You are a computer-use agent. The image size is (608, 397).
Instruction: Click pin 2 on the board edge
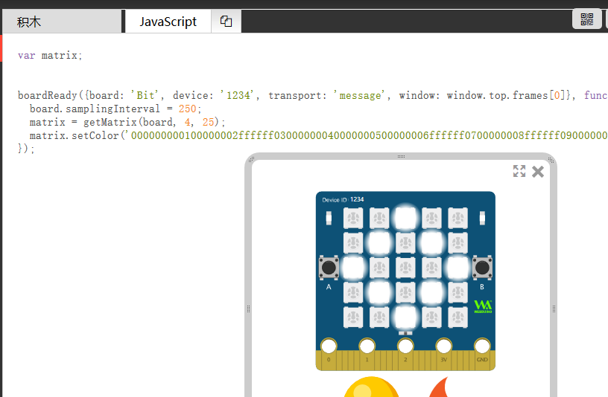point(405,346)
